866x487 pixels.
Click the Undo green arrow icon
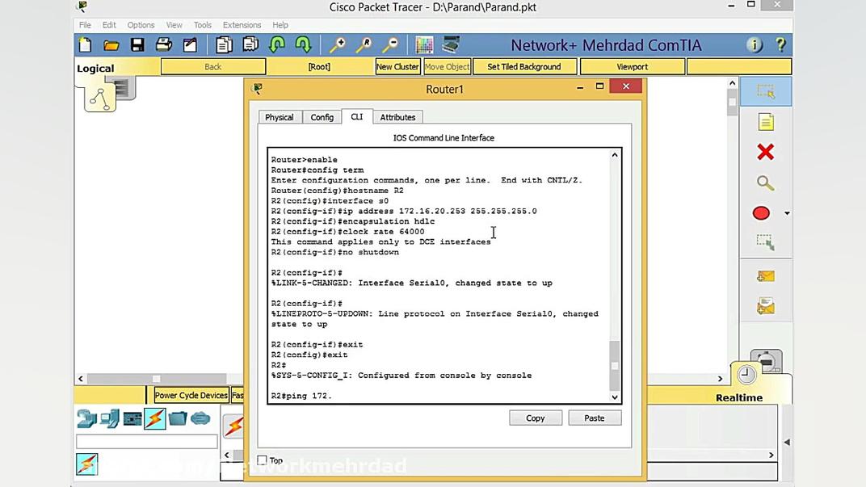pos(277,44)
